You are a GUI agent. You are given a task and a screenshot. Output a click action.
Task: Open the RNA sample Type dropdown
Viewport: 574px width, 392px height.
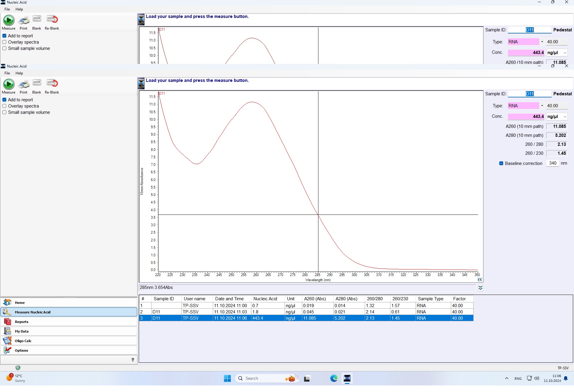point(542,106)
